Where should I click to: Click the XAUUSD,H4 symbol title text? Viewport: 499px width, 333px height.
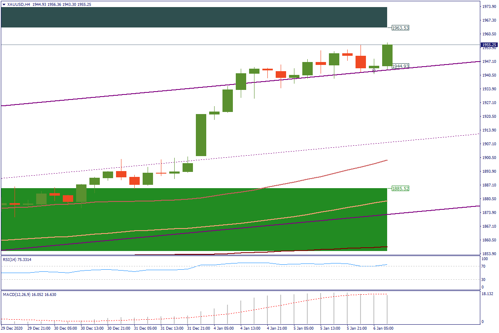[18, 4]
